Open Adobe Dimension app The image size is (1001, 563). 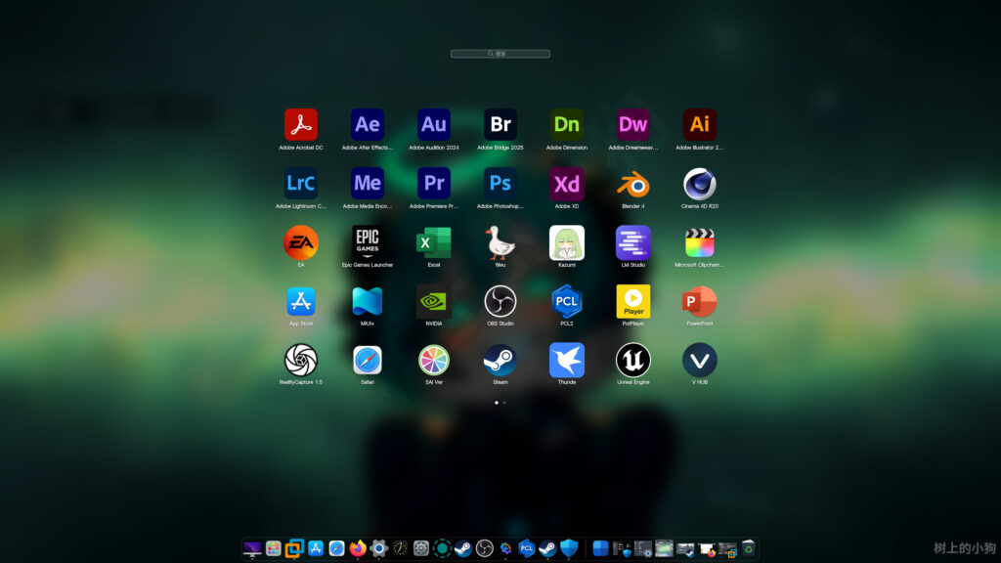[x=566, y=124]
